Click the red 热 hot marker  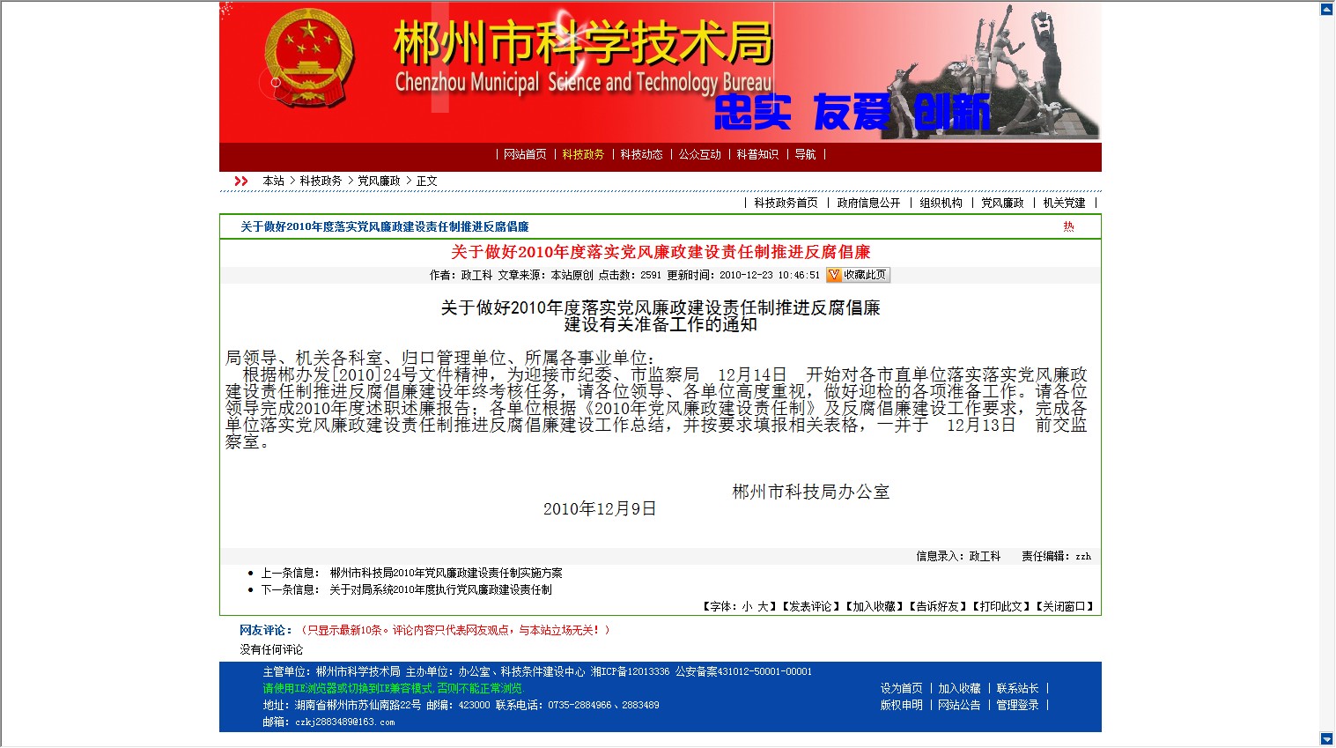pyautogui.click(x=1068, y=226)
